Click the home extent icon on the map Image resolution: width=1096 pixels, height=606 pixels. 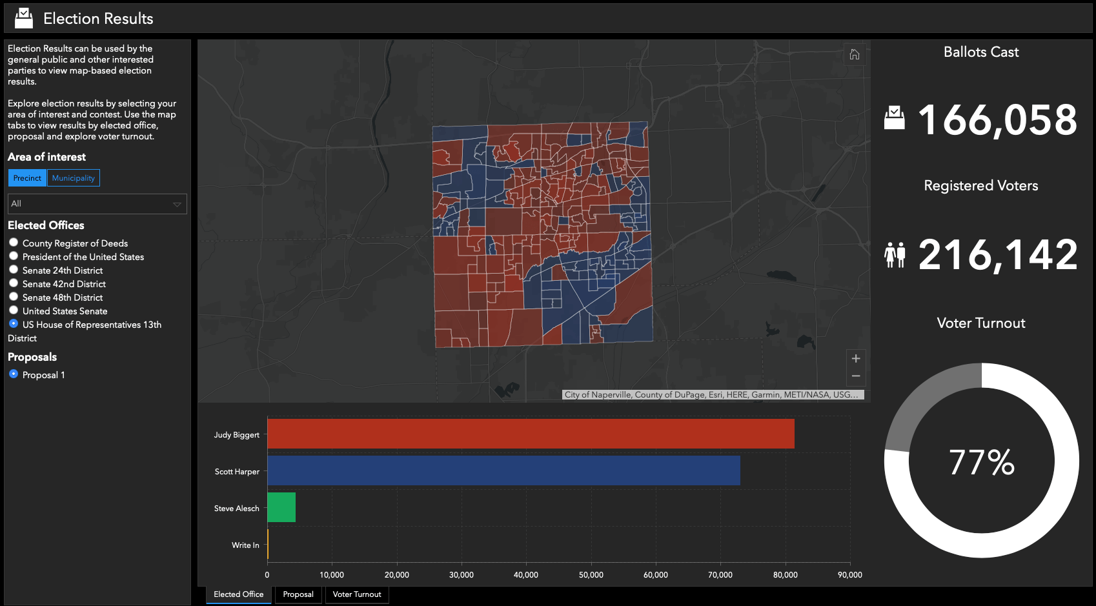point(854,55)
